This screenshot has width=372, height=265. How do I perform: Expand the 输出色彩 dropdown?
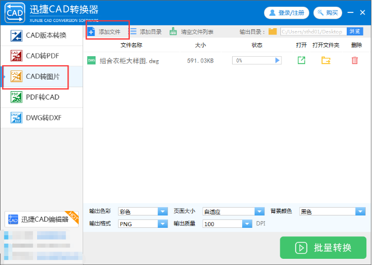(163, 212)
